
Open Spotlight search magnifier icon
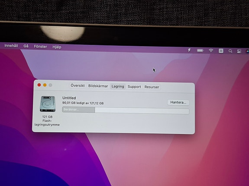pos(230,51)
